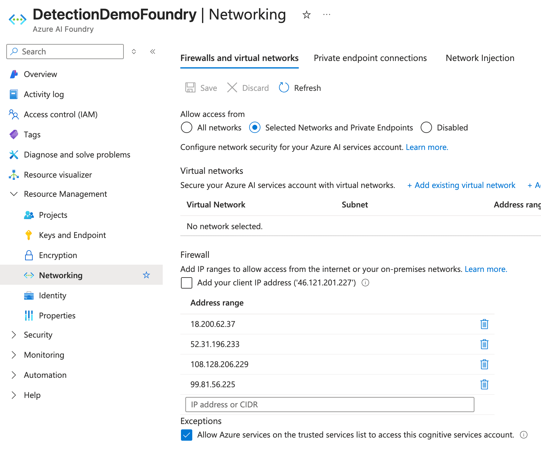This screenshot has height=452, width=541.
Task: Expand the Automation section
Action: pos(14,375)
